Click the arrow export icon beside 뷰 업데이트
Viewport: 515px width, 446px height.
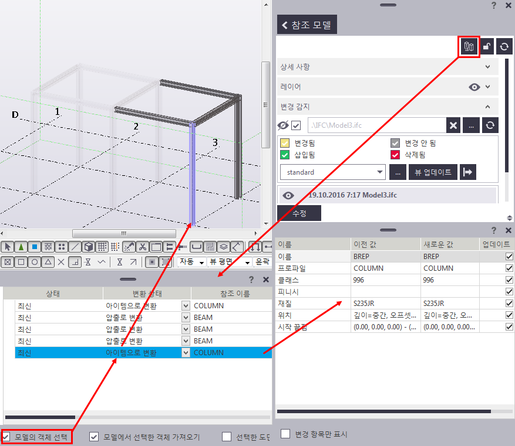tap(467, 172)
